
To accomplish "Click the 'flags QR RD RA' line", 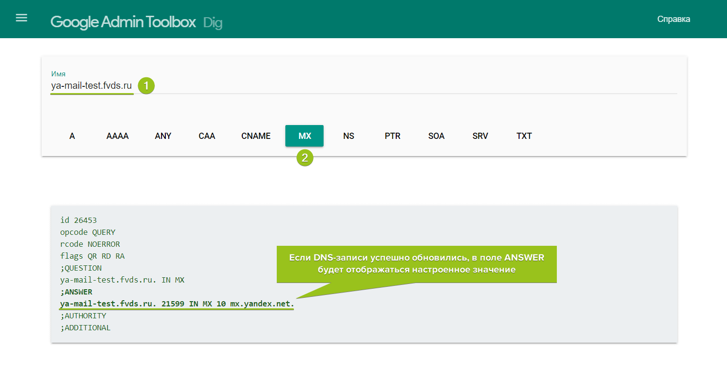I will (x=92, y=256).
